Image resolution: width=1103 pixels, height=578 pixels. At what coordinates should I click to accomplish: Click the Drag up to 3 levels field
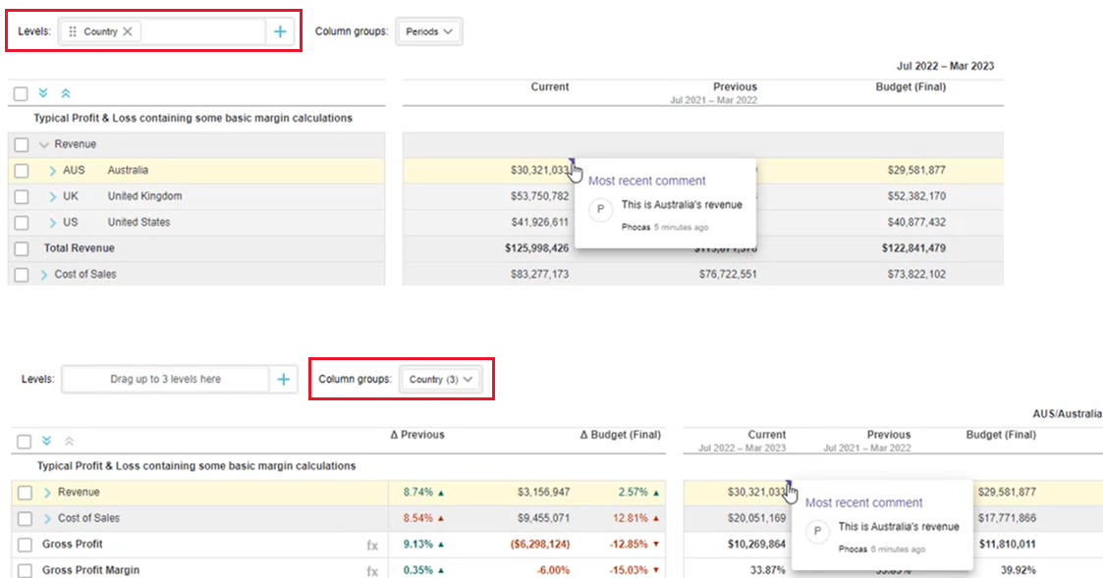click(x=165, y=379)
